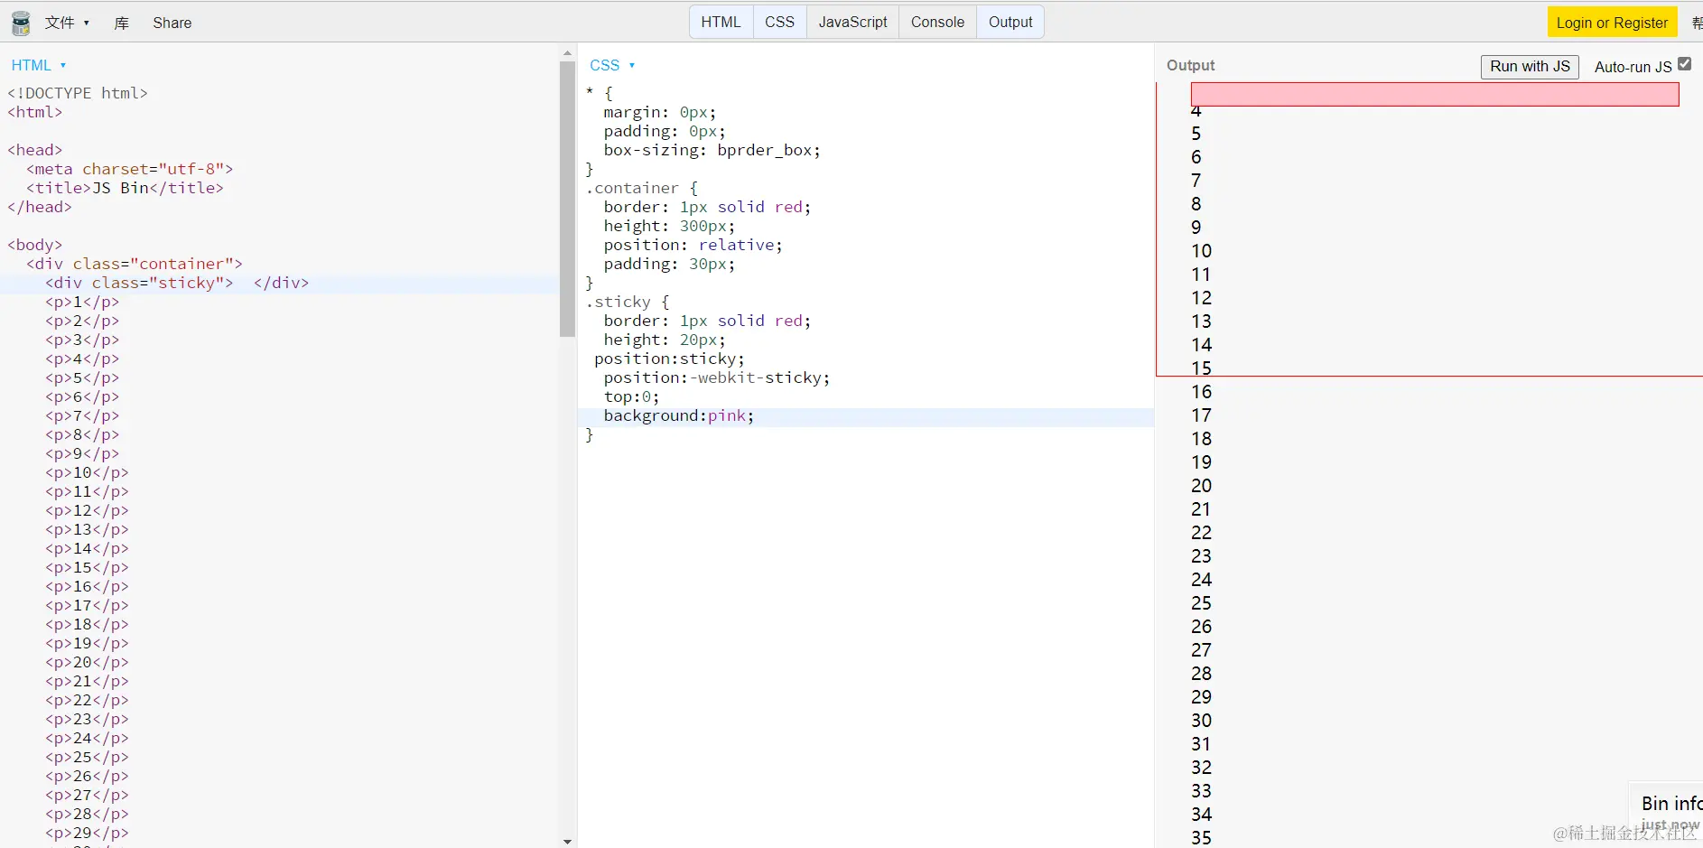Viewport: 1703px width, 848px height.
Task: Click number 5 in the Output preview
Action: (1196, 134)
